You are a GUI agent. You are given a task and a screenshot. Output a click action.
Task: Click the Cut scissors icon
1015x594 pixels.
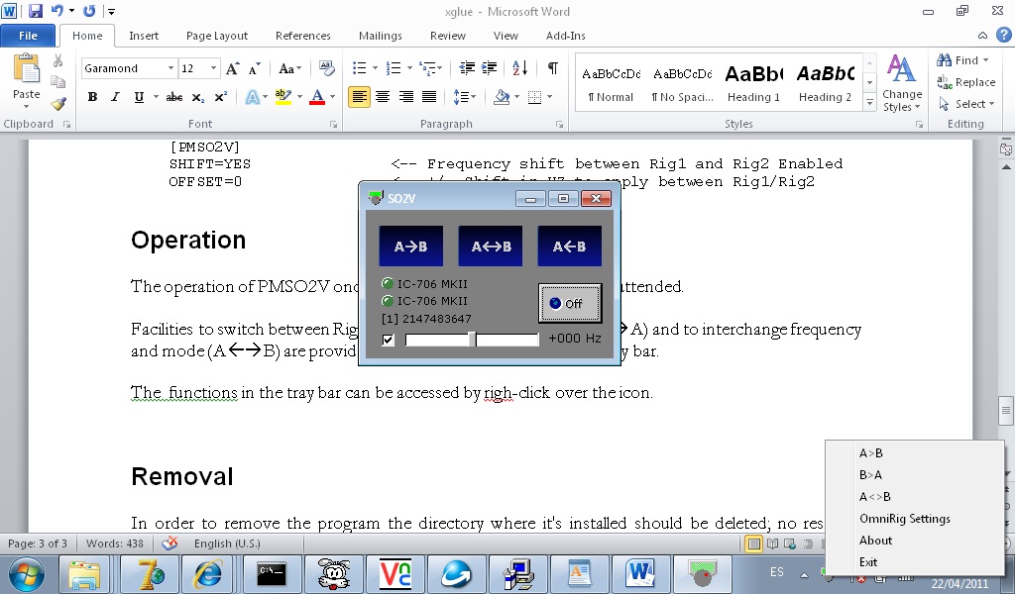(58, 60)
